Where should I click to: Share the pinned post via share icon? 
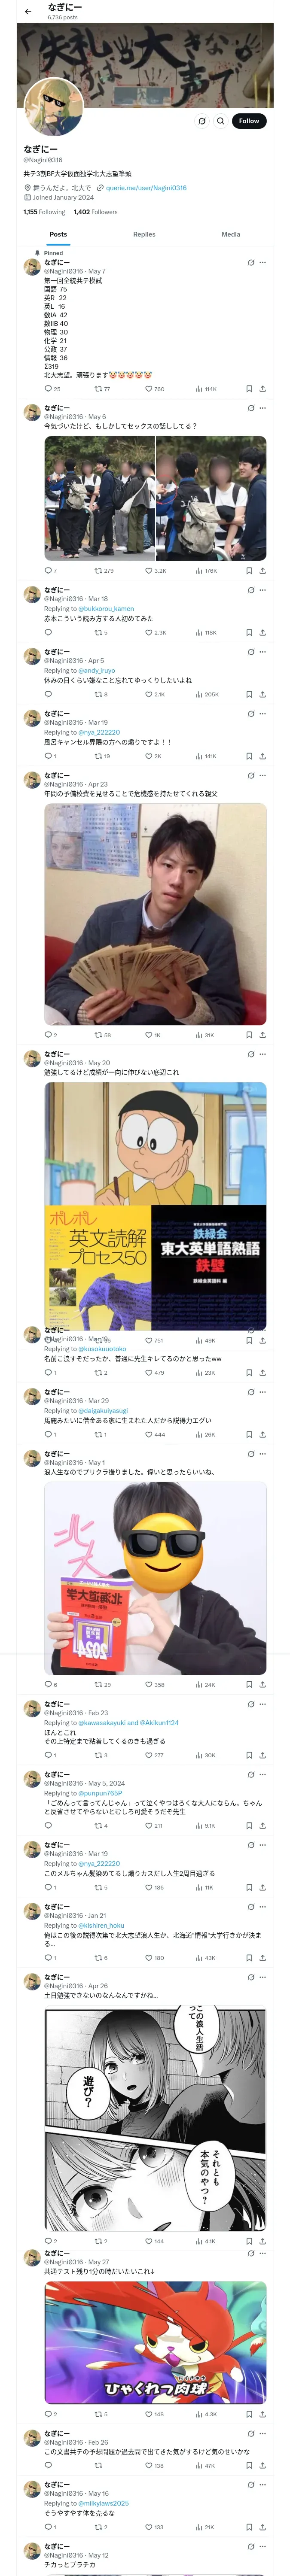click(263, 389)
